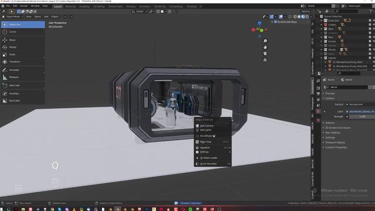This screenshot has width=375, height=211.
Task: Open the Output properties tab icon
Action: pos(318,94)
